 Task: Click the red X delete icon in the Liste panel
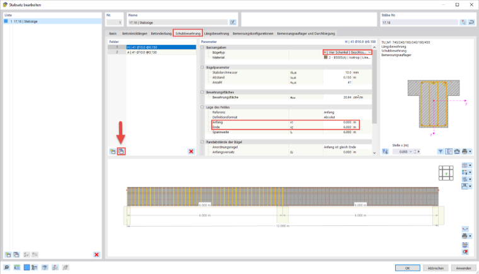click(96, 254)
